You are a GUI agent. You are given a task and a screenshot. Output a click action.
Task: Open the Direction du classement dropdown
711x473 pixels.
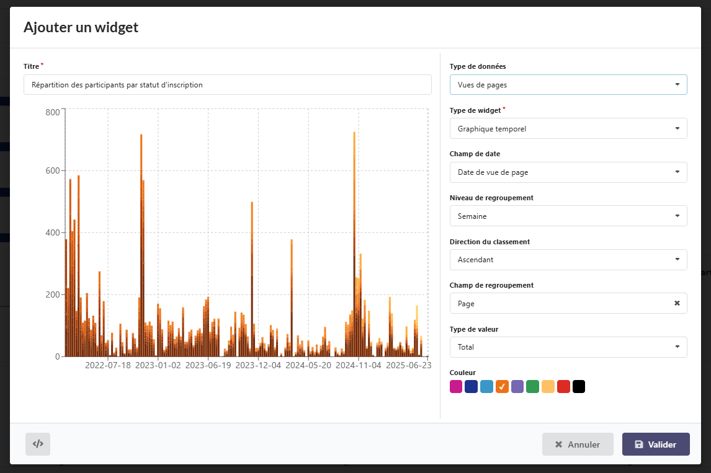[x=568, y=260]
